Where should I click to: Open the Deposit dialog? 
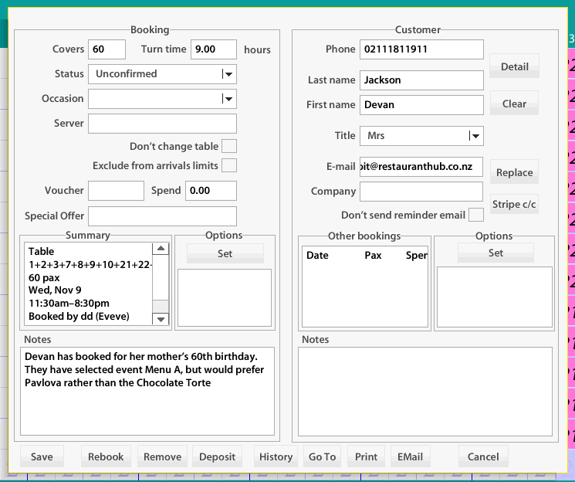[x=217, y=457]
